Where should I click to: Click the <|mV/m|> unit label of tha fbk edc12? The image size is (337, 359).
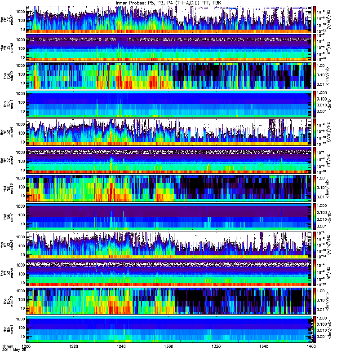point(328,76)
